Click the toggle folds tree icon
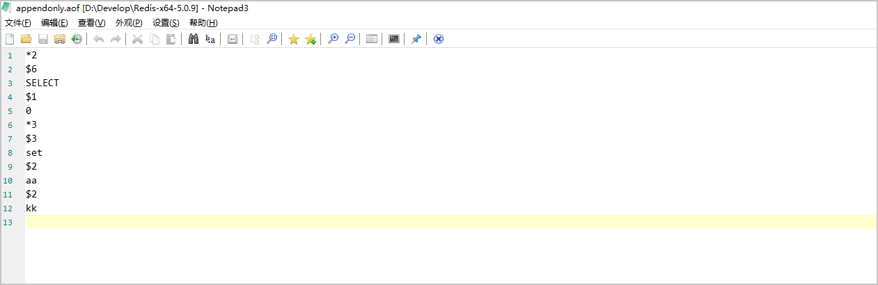The image size is (878, 285). (255, 39)
